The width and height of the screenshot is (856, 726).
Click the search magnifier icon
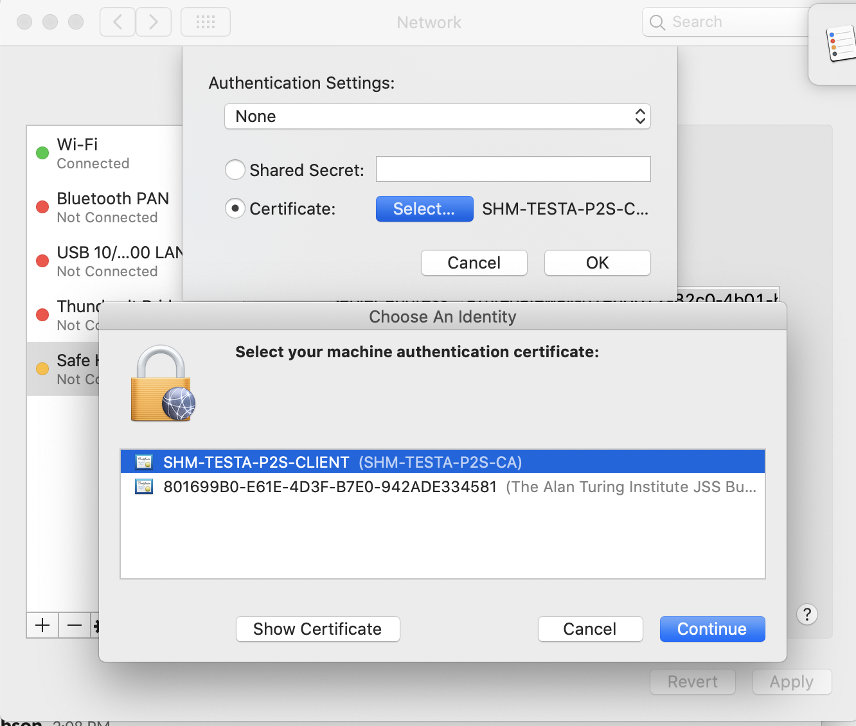coord(657,22)
